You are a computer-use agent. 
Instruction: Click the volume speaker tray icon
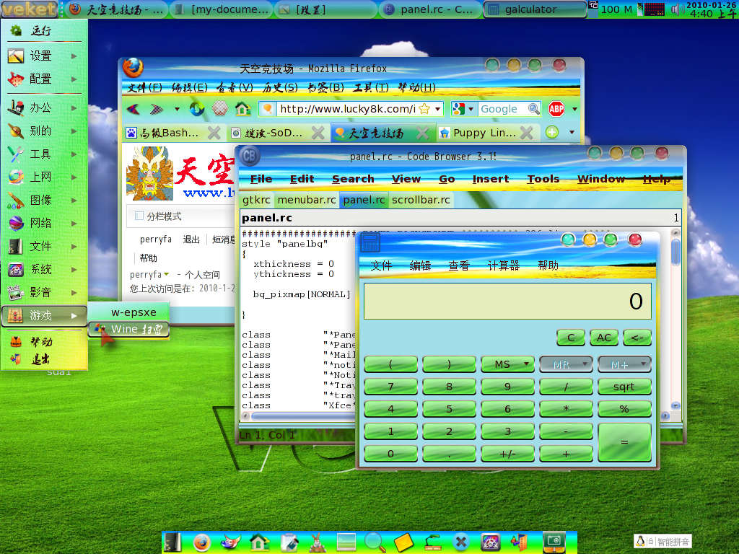coord(677,9)
